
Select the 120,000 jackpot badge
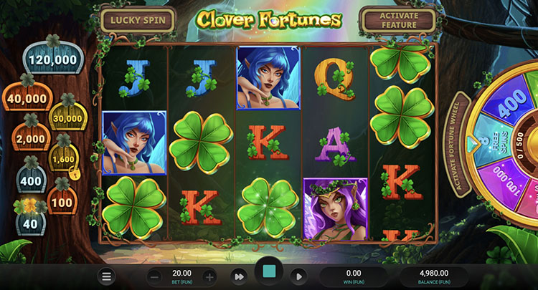pos(53,58)
